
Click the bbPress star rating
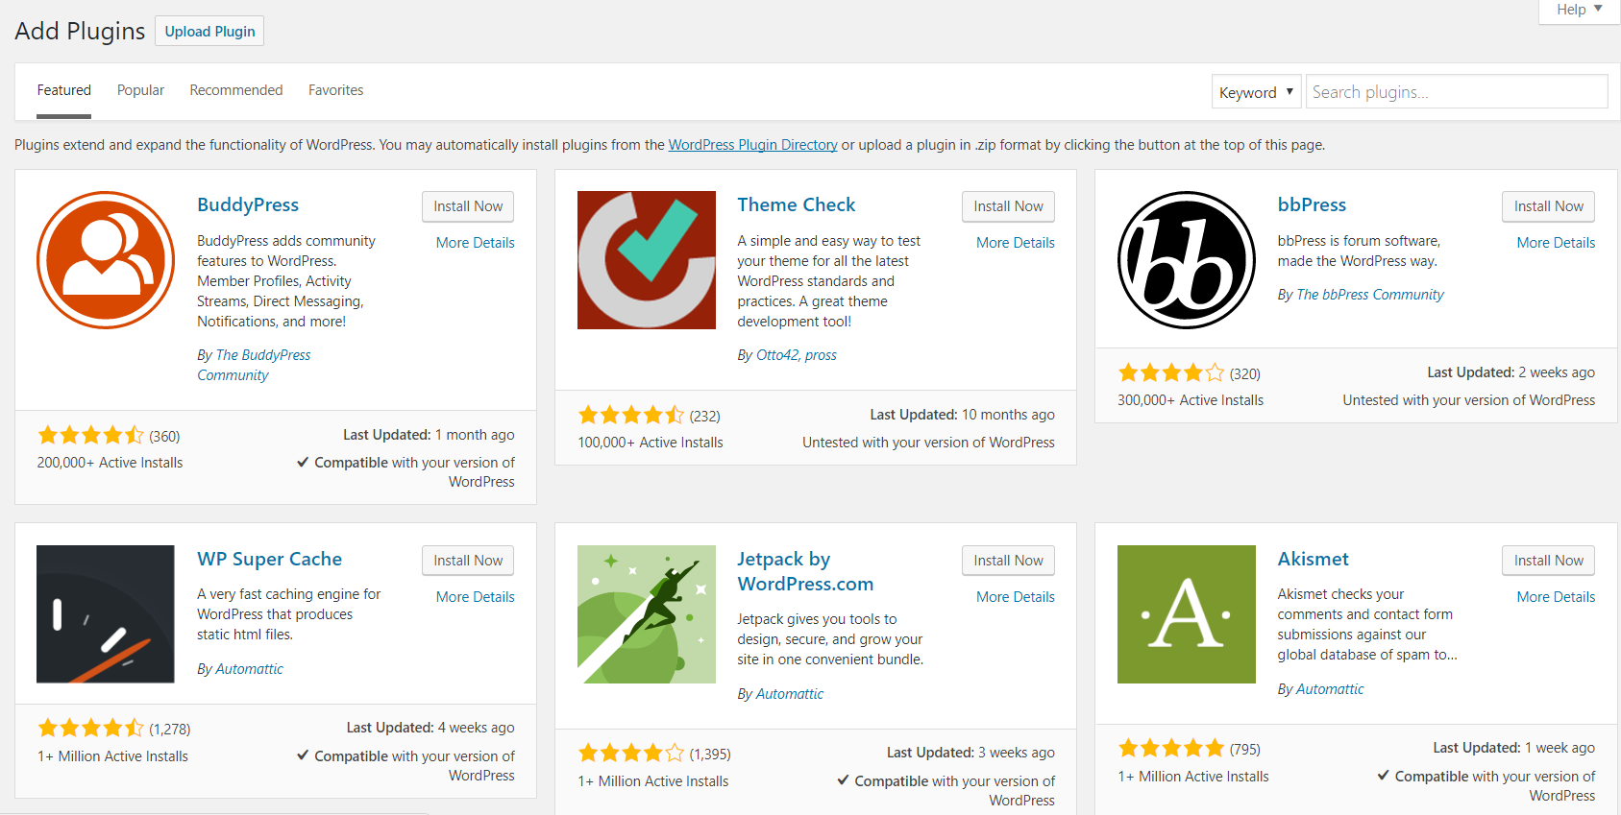tap(1171, 373)
